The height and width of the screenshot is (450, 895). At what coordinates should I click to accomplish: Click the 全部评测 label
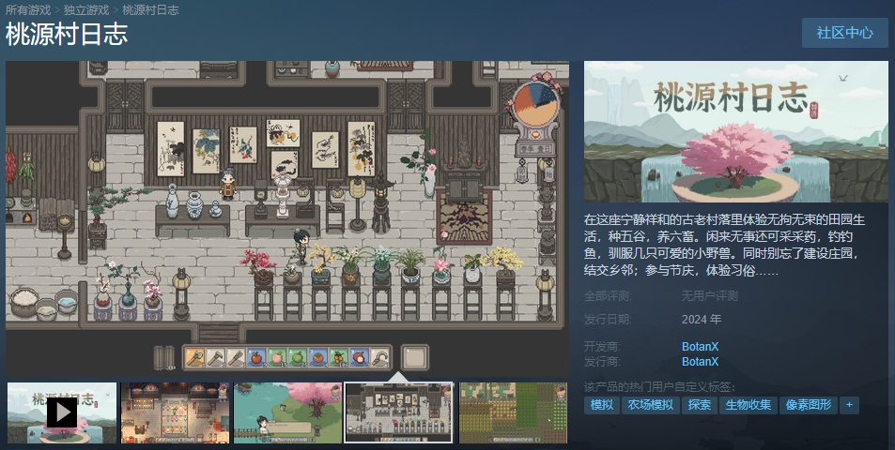tap(608, 295)
